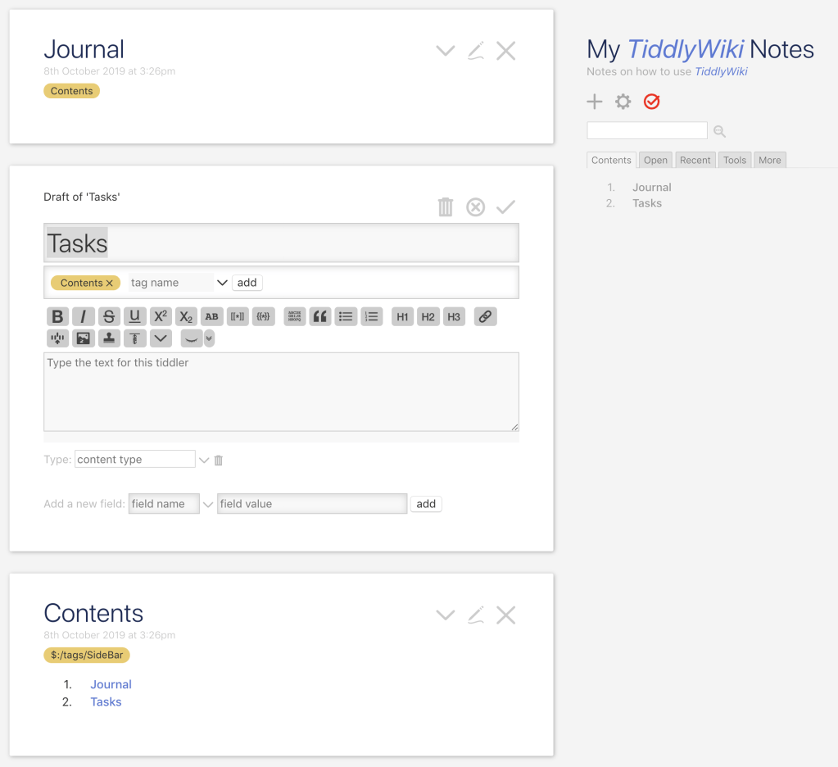Insert a bulleted list
The width and height of the screenshot is (838, 767).
click(x=346, y=317)
